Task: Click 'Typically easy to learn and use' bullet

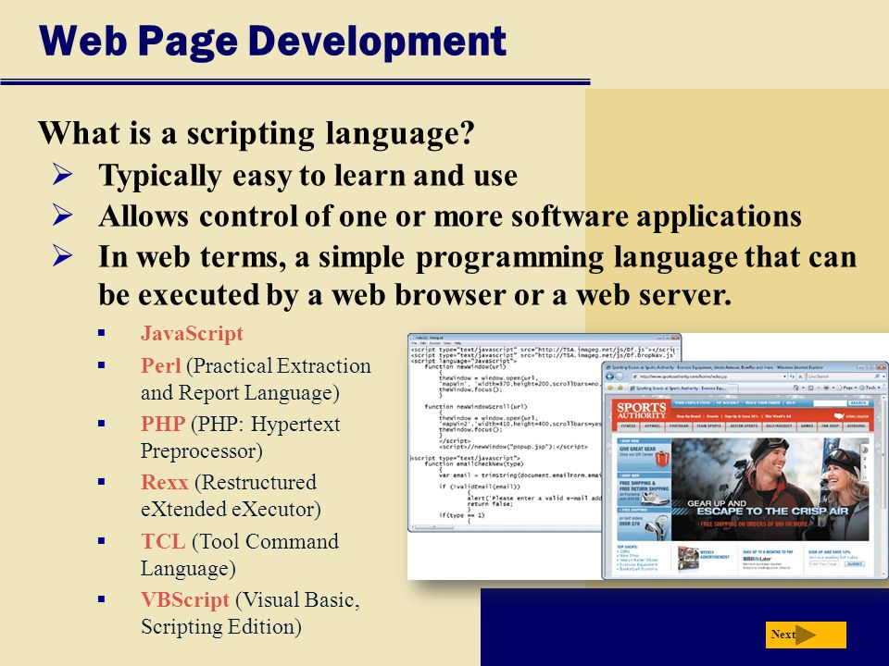Action: click(x=307, y=176)
